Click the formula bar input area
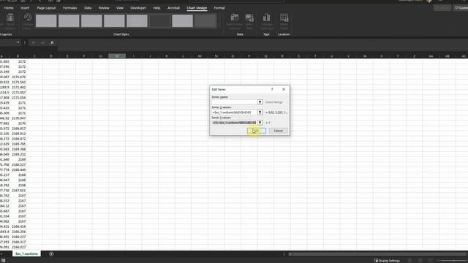Screen dimensions: 468x263 [263, 43]
